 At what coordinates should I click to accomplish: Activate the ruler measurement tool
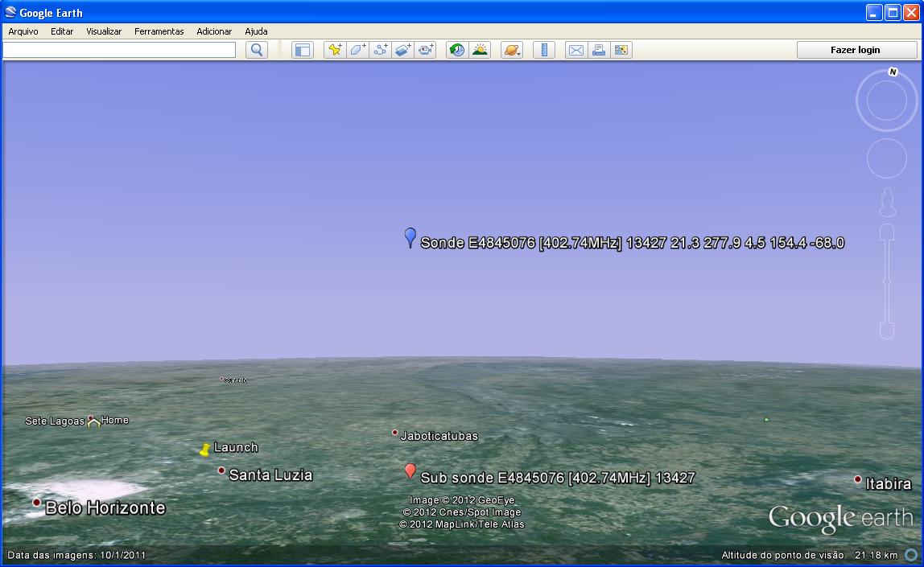544,50
